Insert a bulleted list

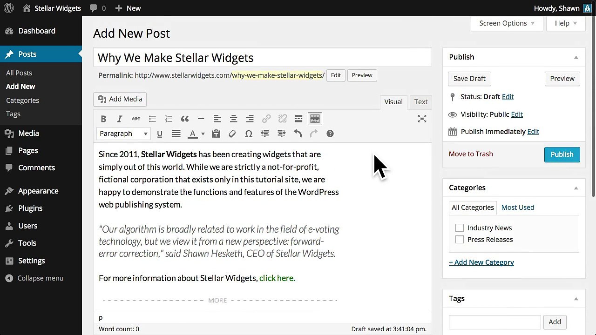(152, 119)
